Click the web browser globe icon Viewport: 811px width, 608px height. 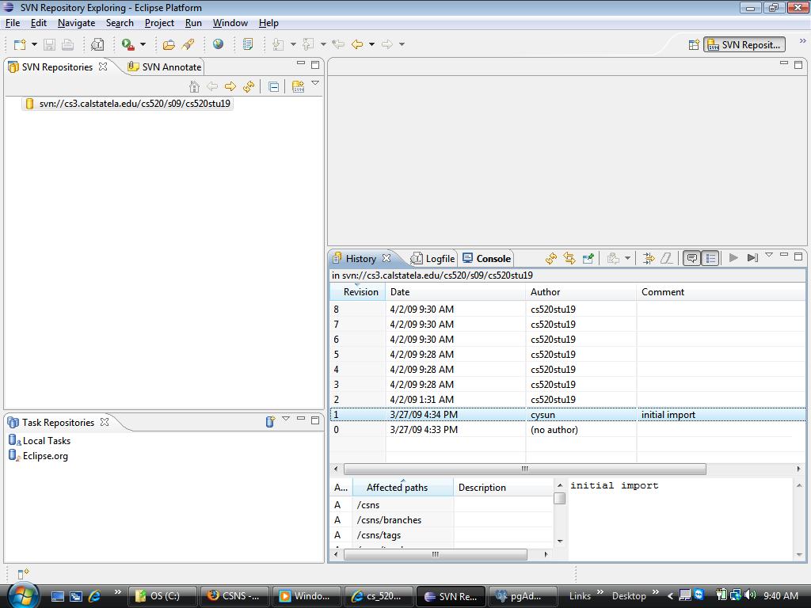pos(218,44)
